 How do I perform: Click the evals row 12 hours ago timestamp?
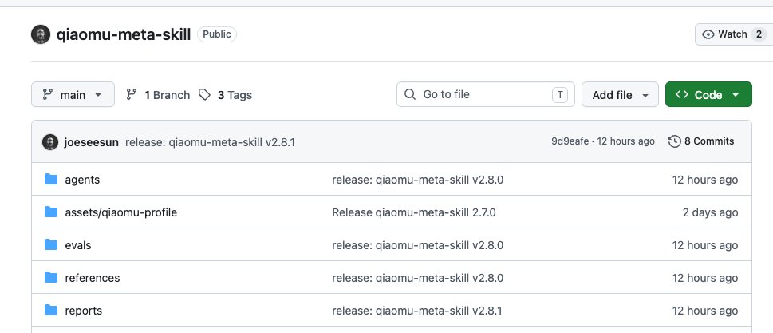pyautogui.click(x=705, y=245)
